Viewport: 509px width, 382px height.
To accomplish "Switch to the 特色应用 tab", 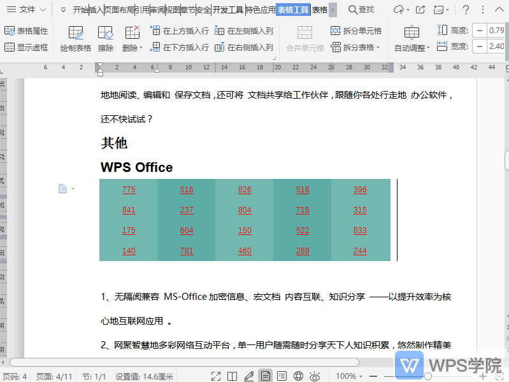I will tap(261, 10).
